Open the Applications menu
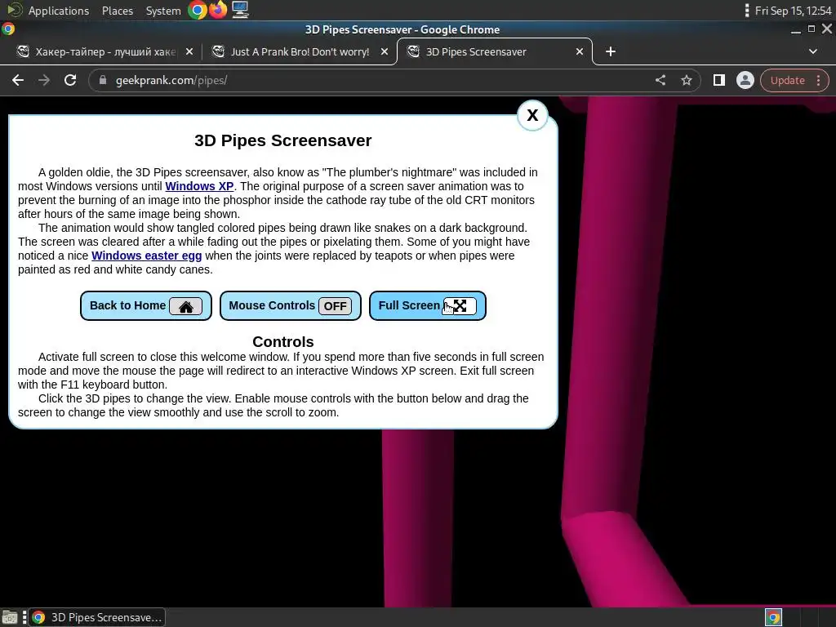The height and width of the screenshot is (627, 836). click(x=58, y=11)
